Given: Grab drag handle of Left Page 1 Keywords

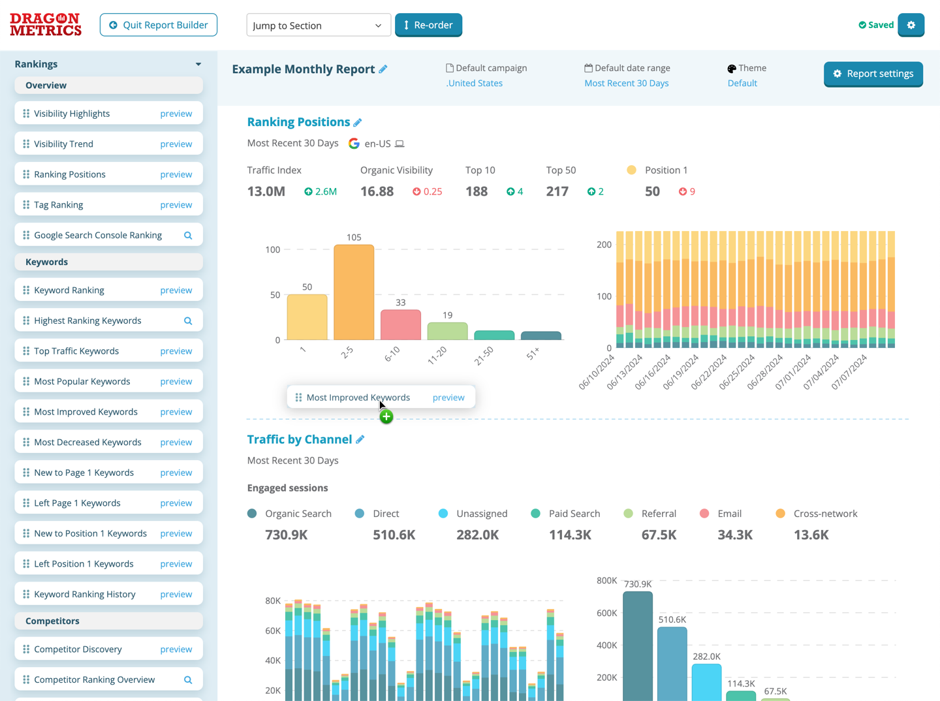Looking at the screenshot, I should click(x=26, y=503).
